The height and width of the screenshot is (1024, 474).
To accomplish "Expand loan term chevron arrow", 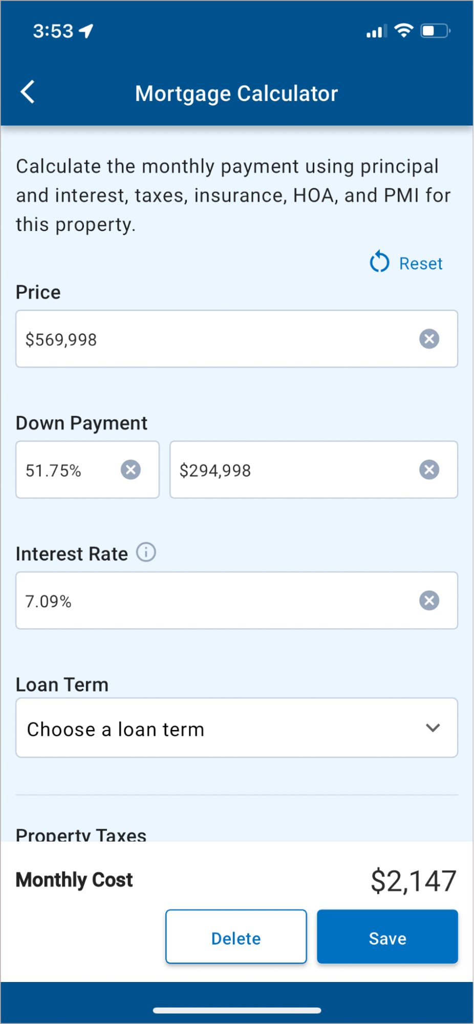I will coord(433,728).
